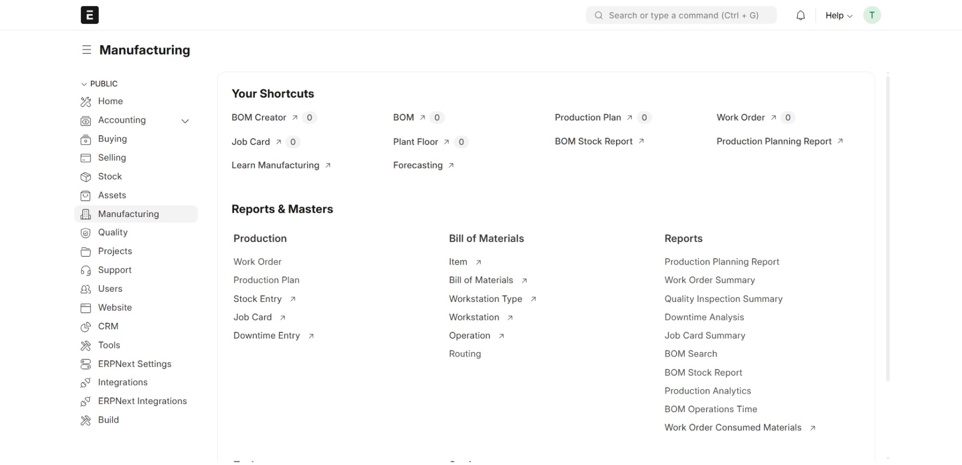This screenshot has height=465, width=962.
Task: Click the BOM shortcut count badge
Action: 437,118
